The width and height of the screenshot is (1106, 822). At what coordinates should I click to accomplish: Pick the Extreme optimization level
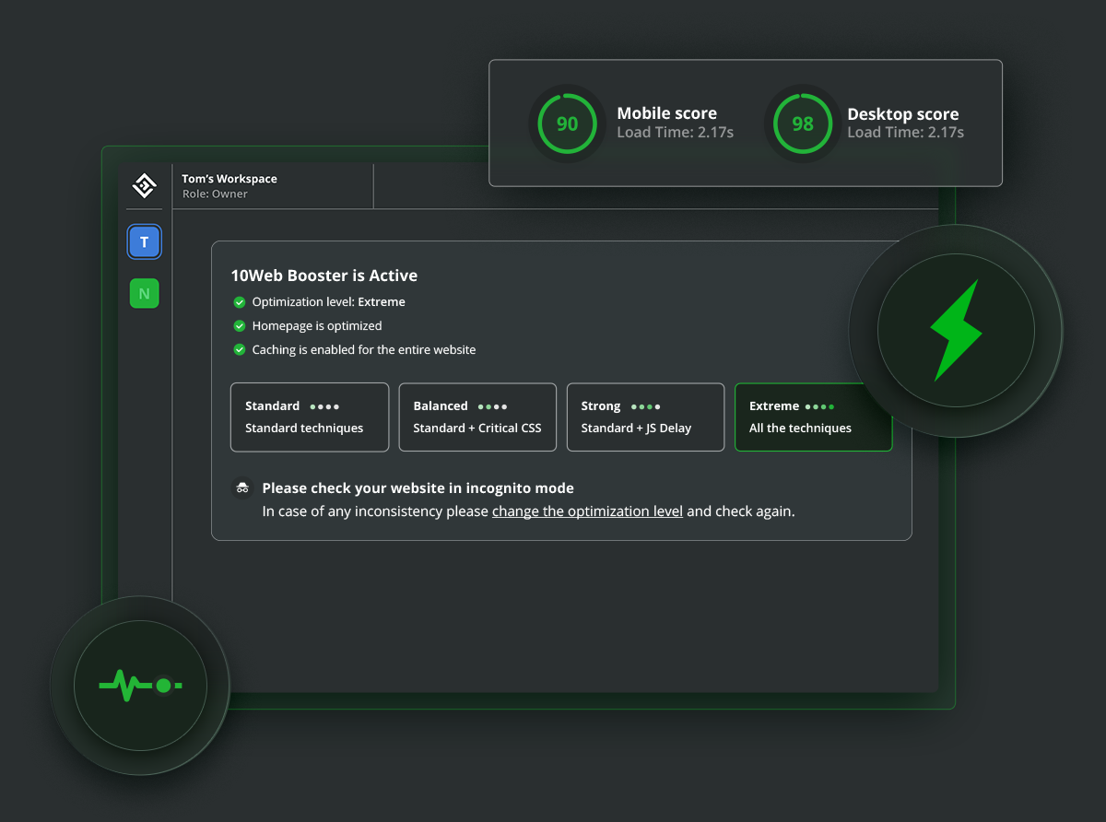(814, 417)
